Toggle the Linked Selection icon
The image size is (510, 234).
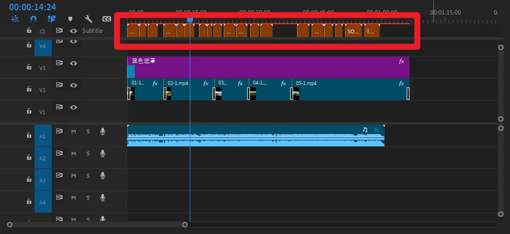point(51,19)
